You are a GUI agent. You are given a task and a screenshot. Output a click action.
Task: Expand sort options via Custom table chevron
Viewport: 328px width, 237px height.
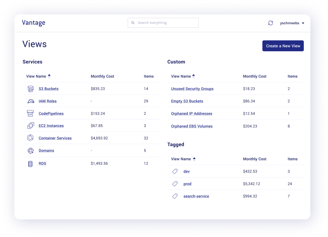[x=194, y=76]
